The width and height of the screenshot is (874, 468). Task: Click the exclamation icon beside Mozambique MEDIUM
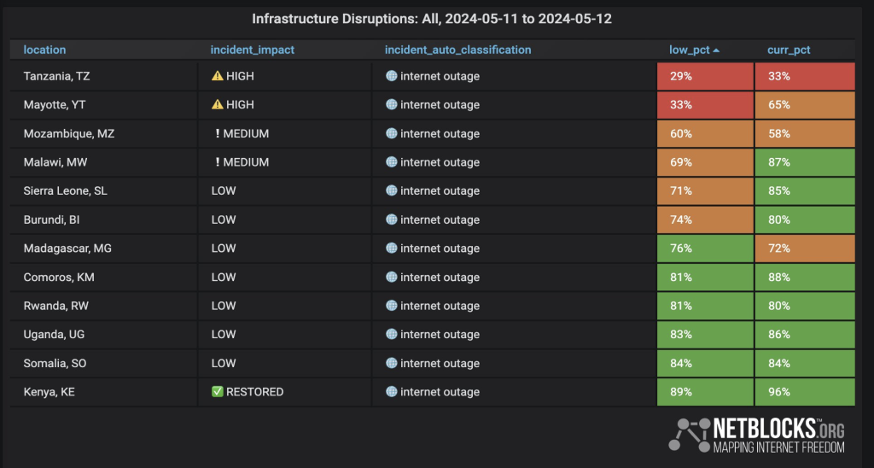click(x=218, y=133)
